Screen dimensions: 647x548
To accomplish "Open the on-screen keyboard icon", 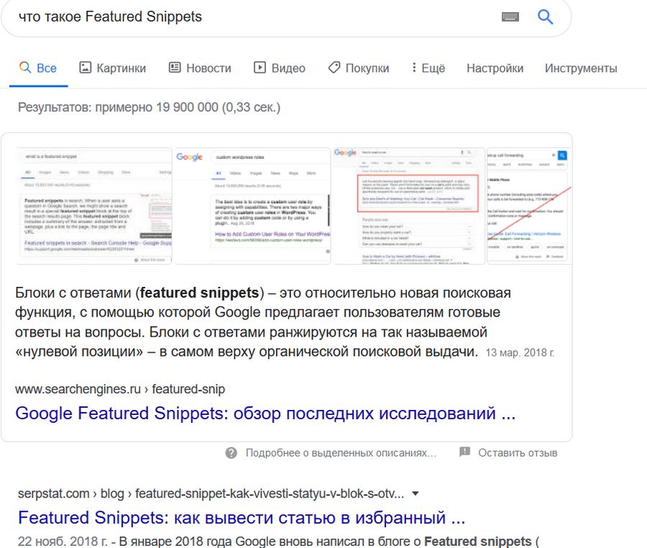I will click(x=510, y=17).
